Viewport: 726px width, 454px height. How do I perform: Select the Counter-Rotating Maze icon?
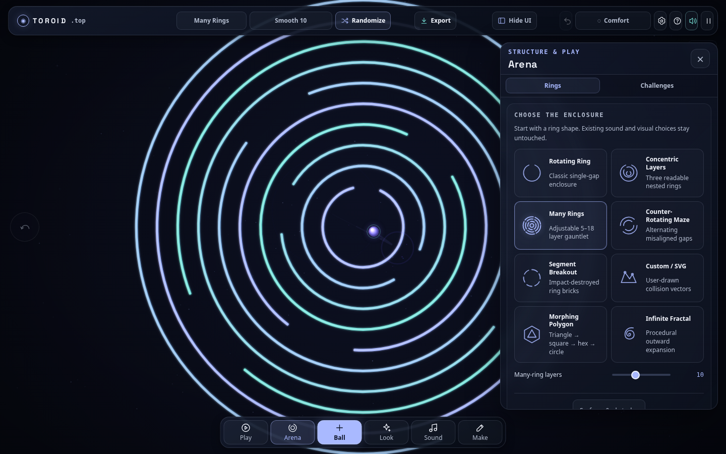629,225
